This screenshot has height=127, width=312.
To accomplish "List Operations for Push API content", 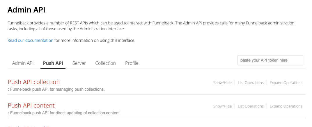I will point(251,106).
